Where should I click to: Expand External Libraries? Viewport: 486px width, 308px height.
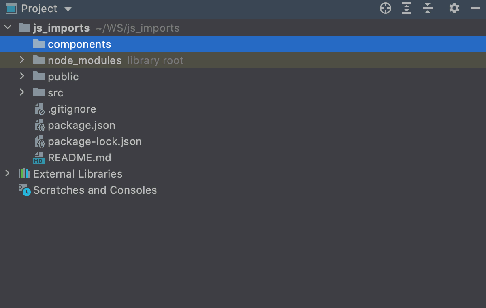[7, 173]
